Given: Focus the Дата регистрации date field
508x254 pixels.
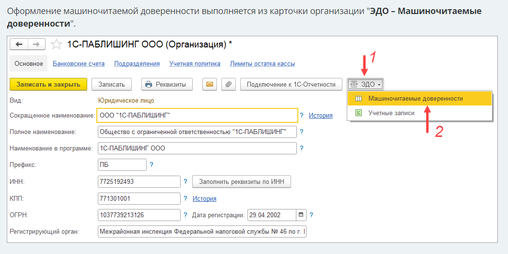Looking at the screenshot, I should pos(272,215).
